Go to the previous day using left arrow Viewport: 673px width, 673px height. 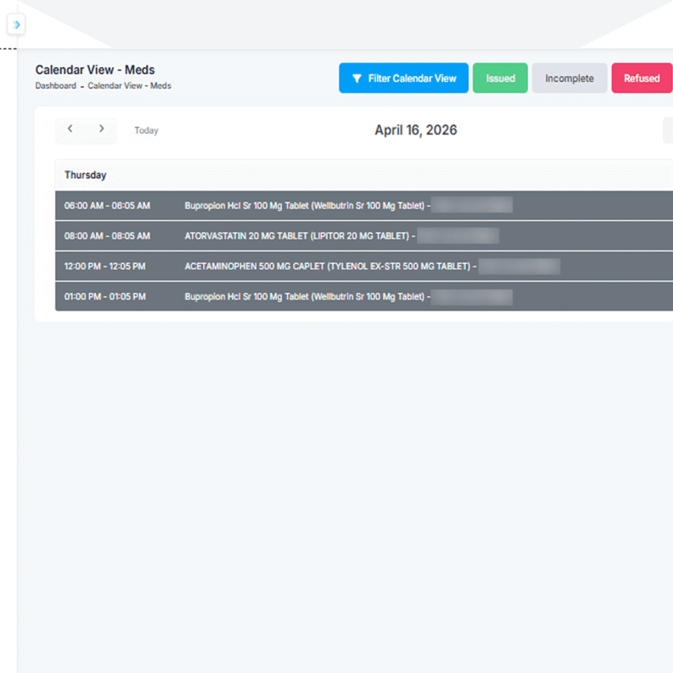tap(70, 129)
